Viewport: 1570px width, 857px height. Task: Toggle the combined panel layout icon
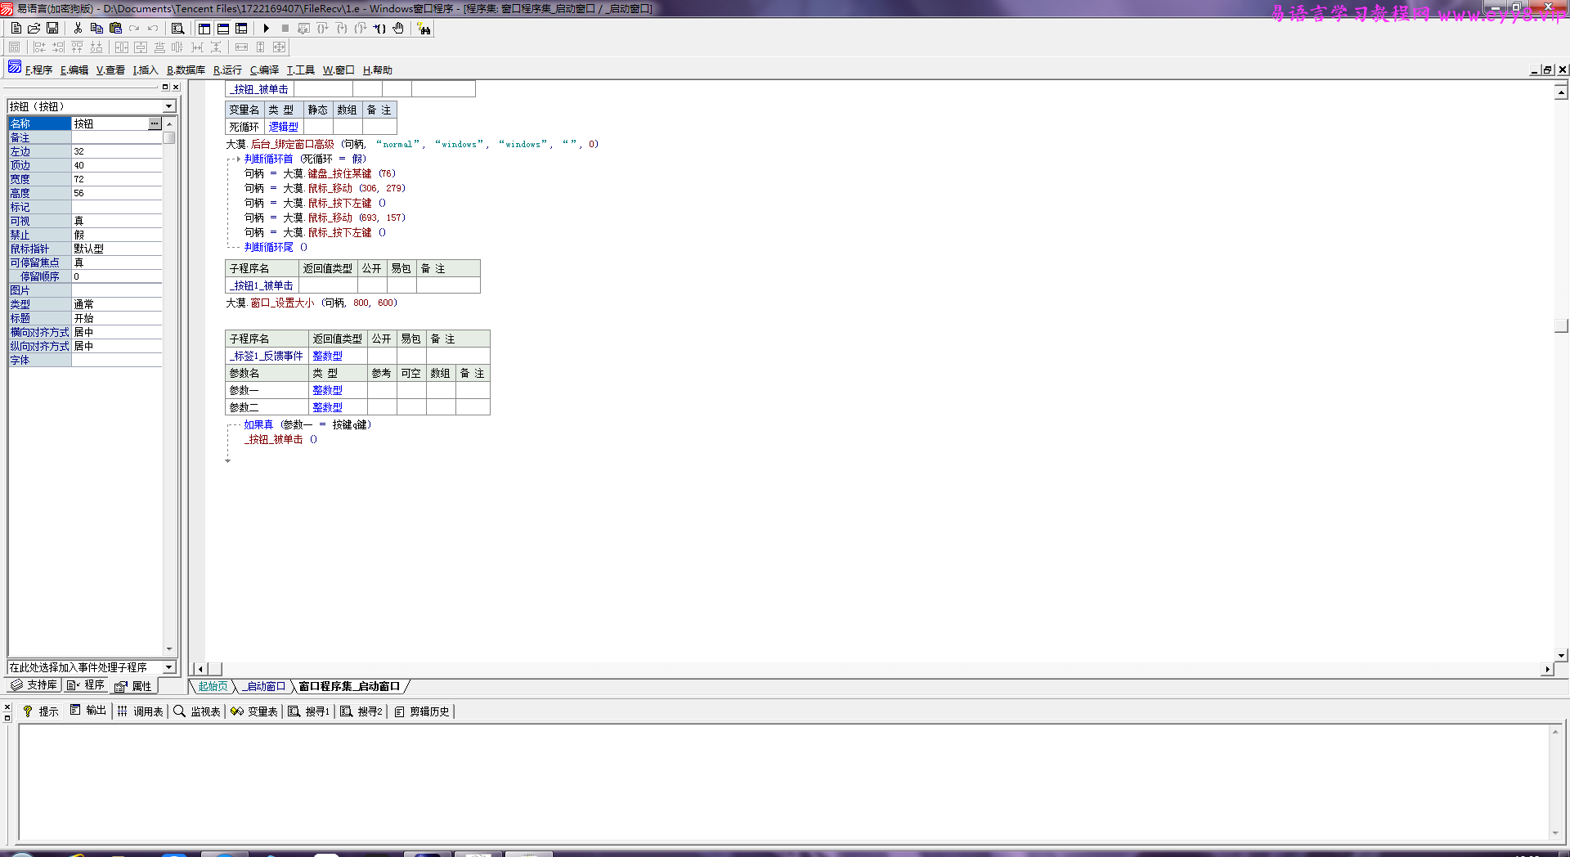[x=241, y=29]
